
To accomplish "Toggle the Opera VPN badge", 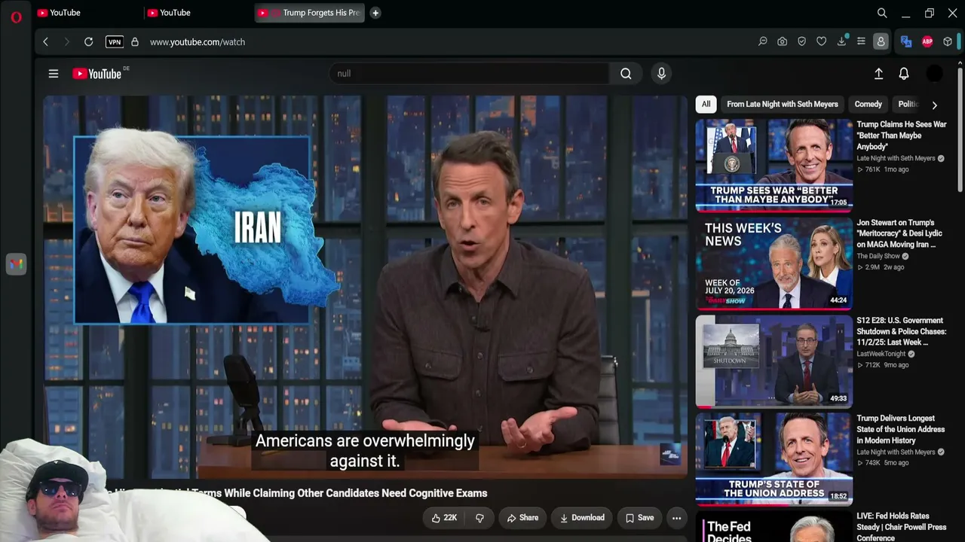I will click(115, 42).
